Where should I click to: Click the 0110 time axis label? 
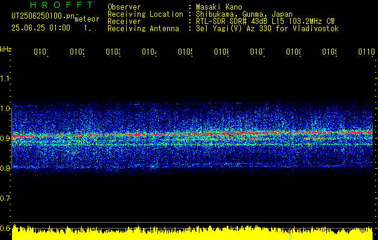pos(367,52)
